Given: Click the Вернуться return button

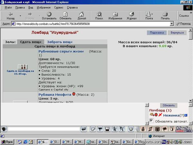Looking at the screenshot, I should (177, 33).
